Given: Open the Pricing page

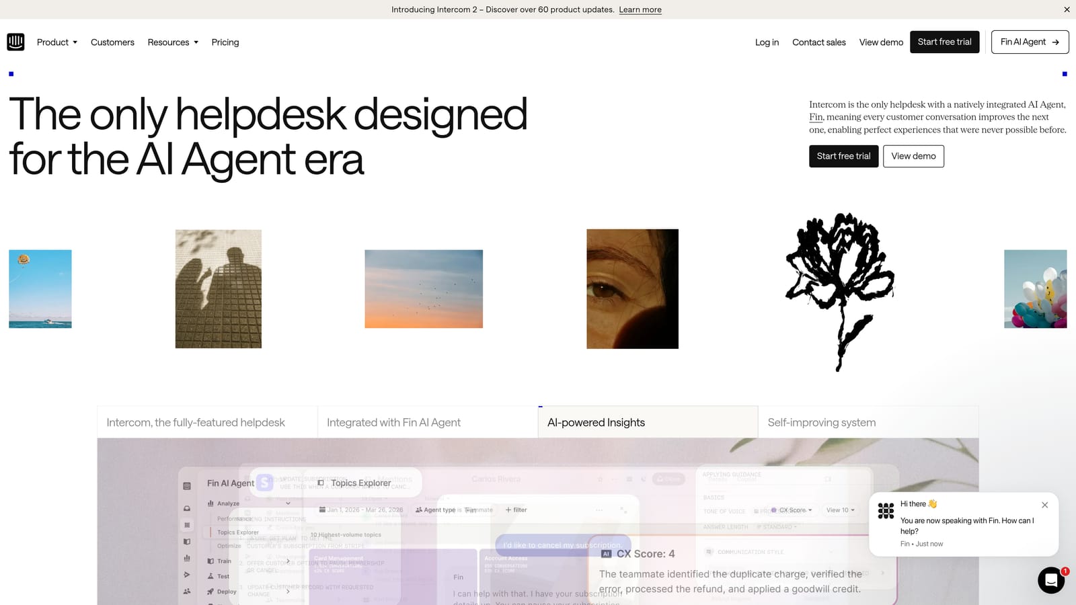Looking at the screenshot, I should click(225, 42).
